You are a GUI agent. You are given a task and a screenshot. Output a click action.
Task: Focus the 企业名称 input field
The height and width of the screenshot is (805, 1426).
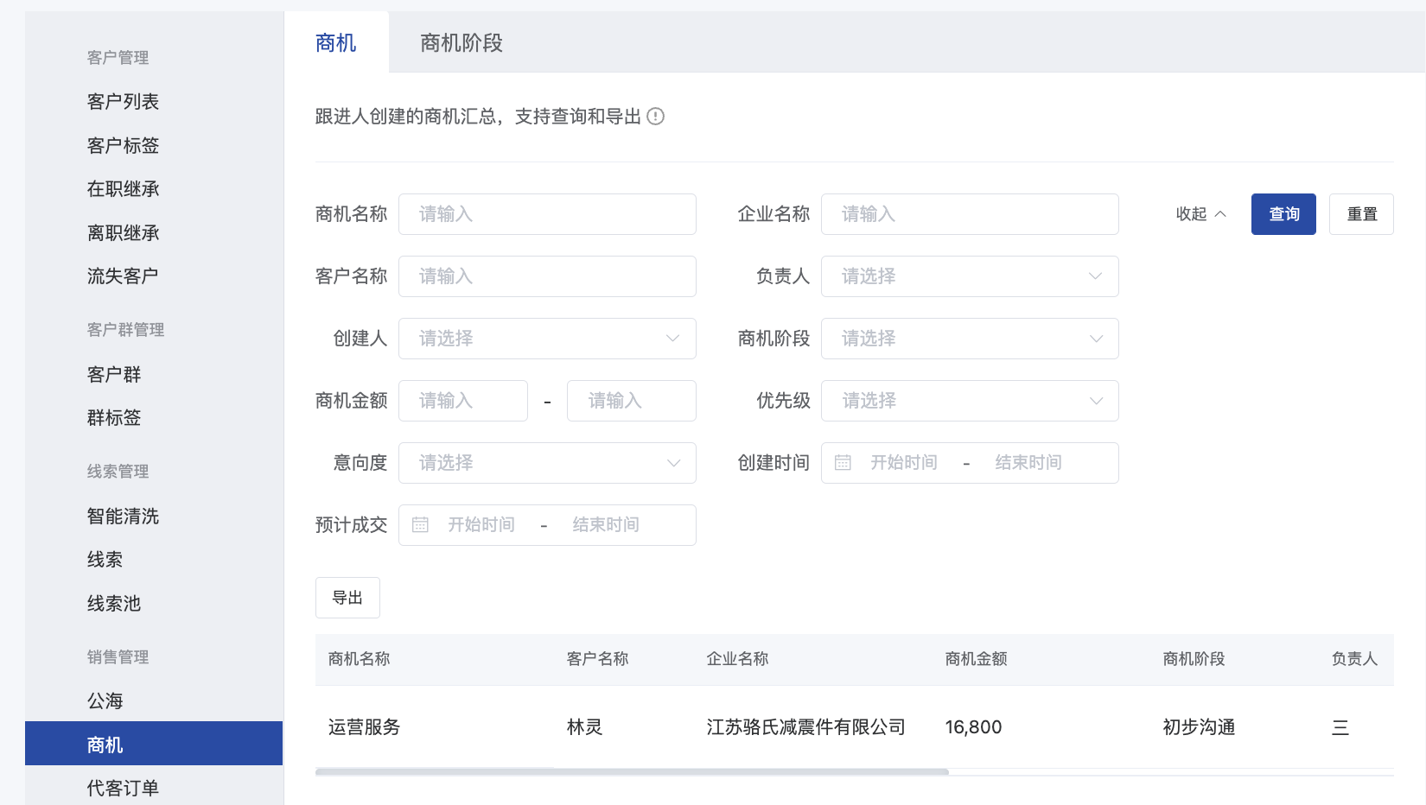point(970,214)
